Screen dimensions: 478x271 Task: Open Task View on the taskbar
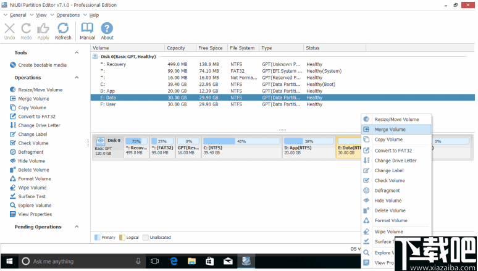click(x=155, y=261)
